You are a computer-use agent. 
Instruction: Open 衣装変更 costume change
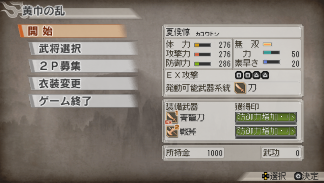coord(83,83)
